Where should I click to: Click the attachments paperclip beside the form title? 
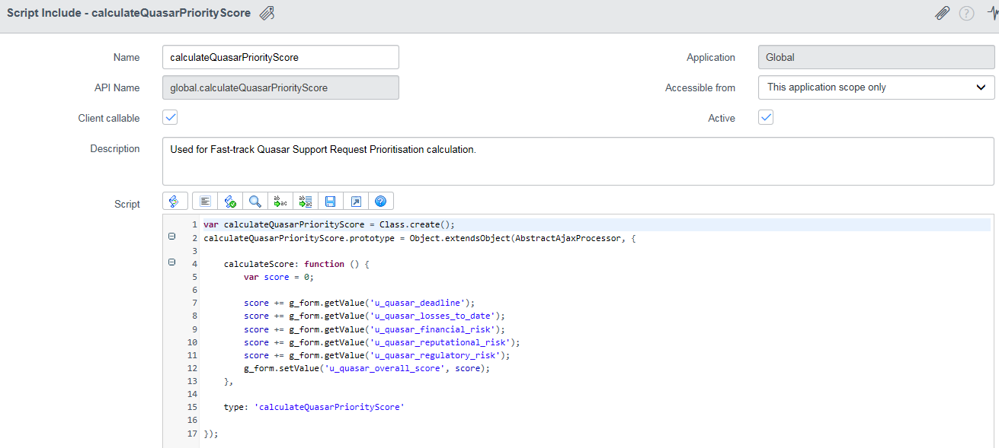(x=267, y=14)
